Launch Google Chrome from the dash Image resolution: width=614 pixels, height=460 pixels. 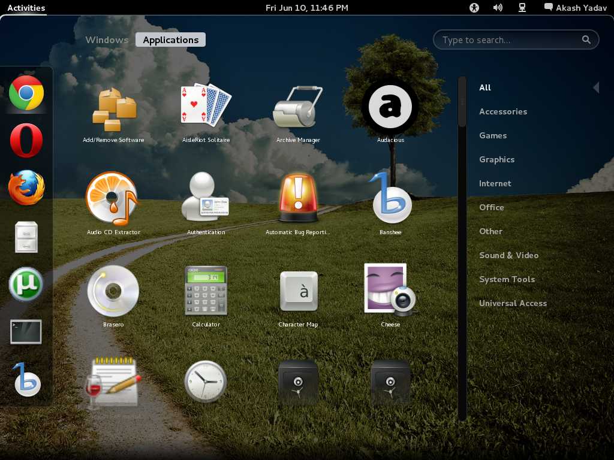(x=26, y=93)
